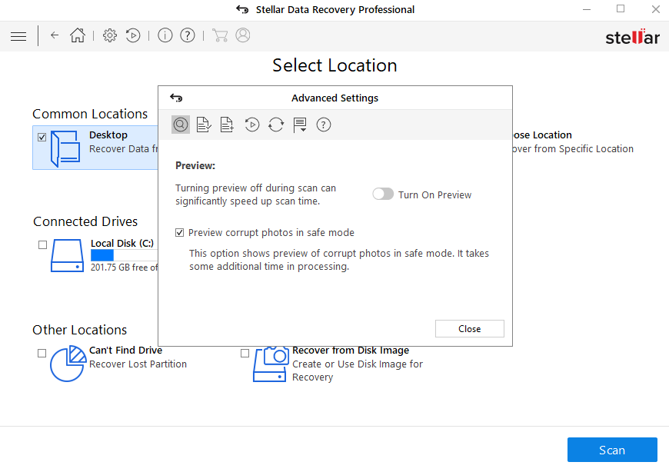Open Resume Recovery tab in Advanced Settings
The width and height of the screenshot is (669, 472).
[x=252, y=125]
